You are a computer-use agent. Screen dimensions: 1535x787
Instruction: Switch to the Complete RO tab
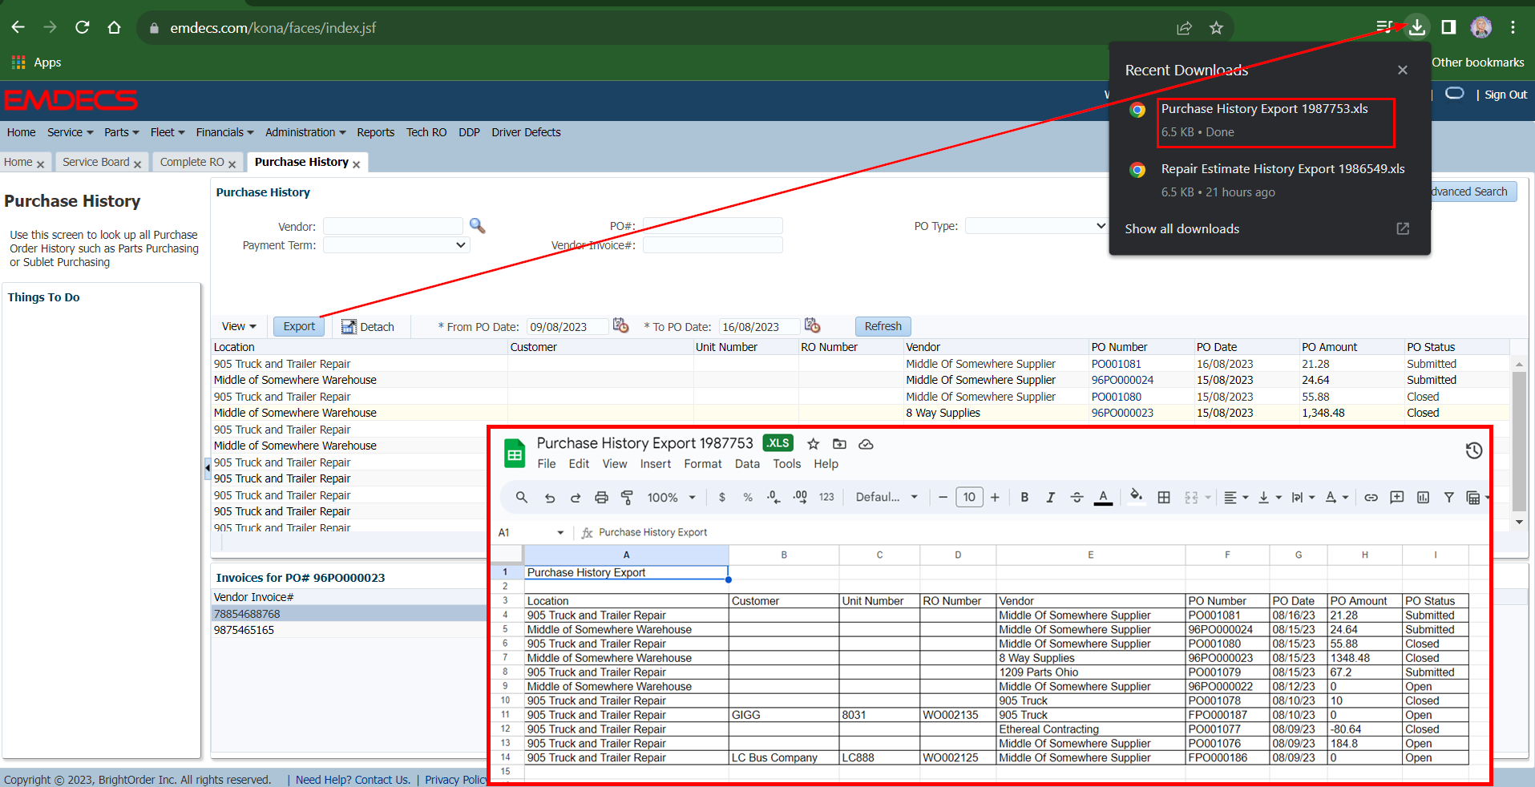pyautogui.click(x=192, y=162)
